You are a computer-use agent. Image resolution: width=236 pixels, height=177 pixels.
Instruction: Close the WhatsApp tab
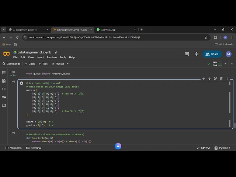(x=135, y=29)
